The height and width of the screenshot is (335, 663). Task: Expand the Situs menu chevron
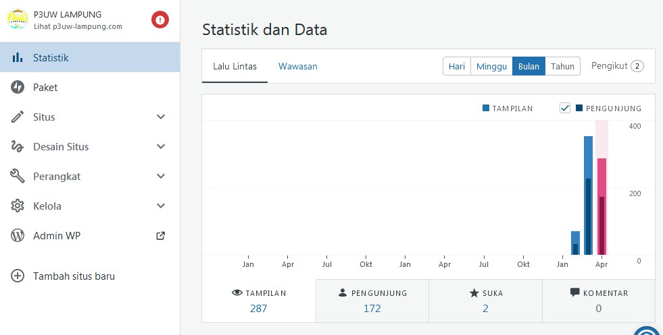(x=161, y=117)
